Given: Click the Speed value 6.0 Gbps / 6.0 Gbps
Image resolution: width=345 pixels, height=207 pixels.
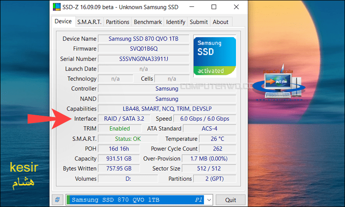Looking at the screenshot, I should pyautogui.click(x=205, y=118).
